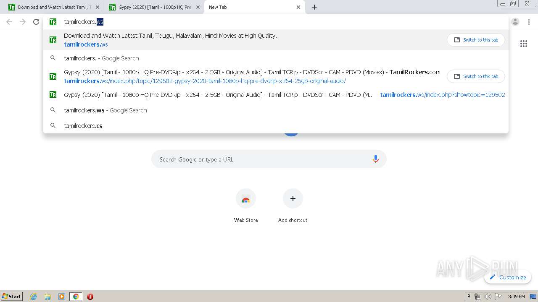The image size is (538, 302).
Task: Select the New Tab tab
Action: coord(254,7)
